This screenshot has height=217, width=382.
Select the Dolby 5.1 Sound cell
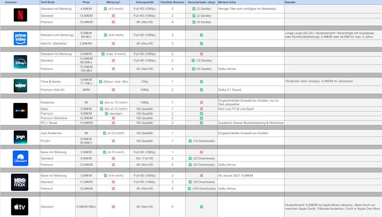tap(251, 90)
